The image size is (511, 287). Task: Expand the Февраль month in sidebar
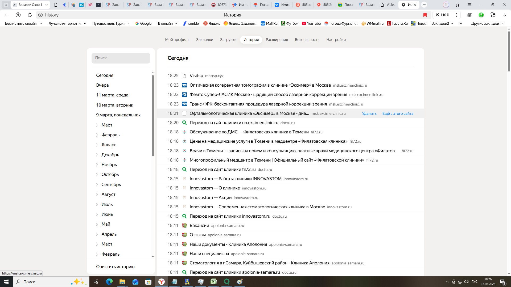tap(97, 135)
